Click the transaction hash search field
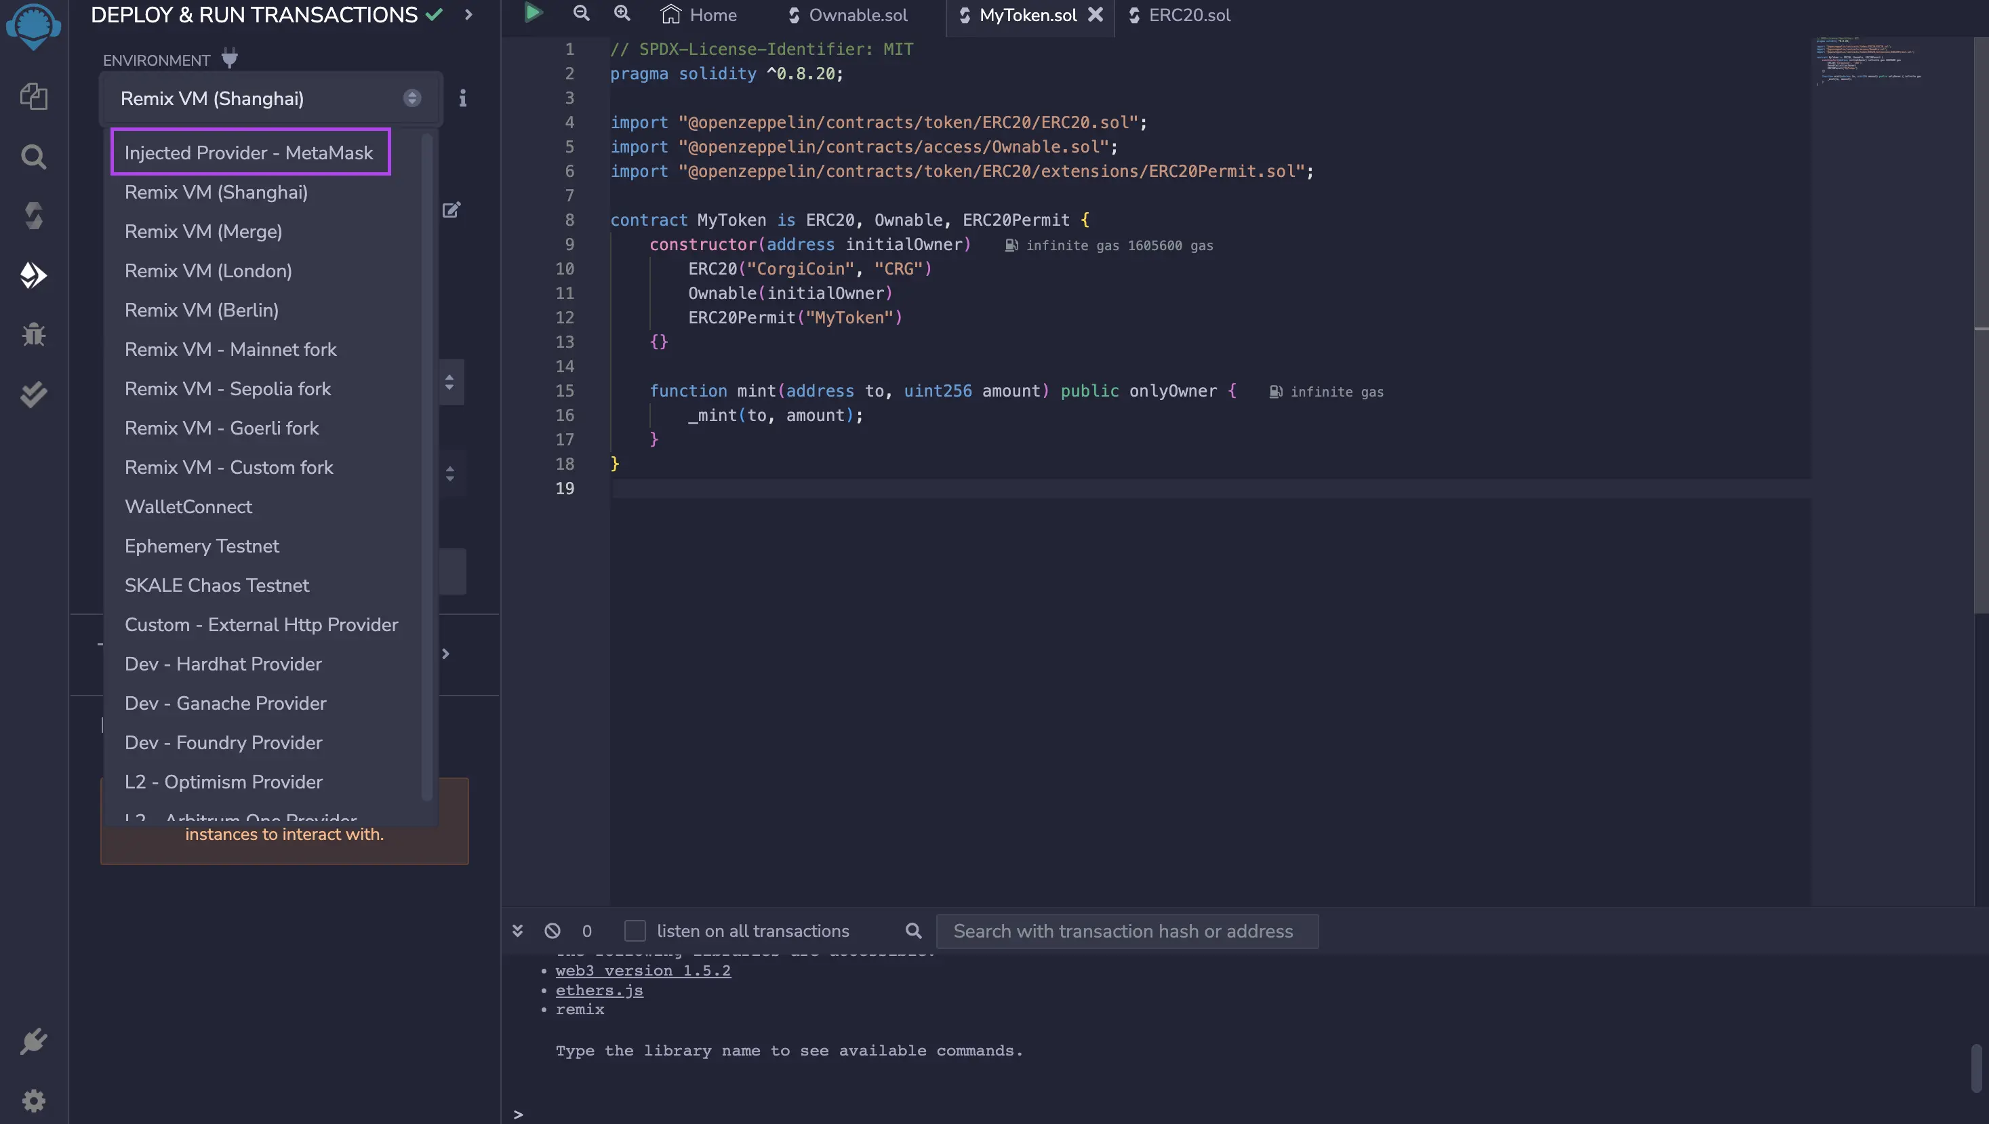The height and width of the screenshot is (1124, 1989). coord(1127,931)
